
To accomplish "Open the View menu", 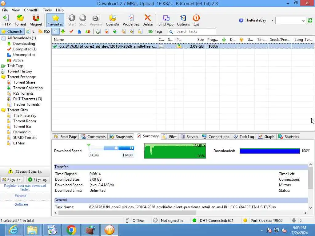I will pyautogui.click(x=16, y=10).
